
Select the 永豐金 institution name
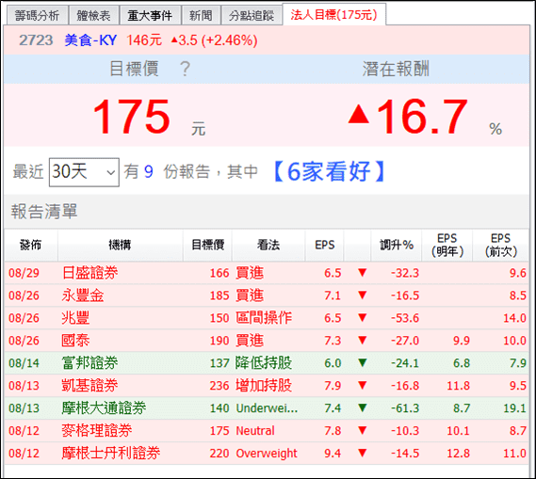click(83, 295)
